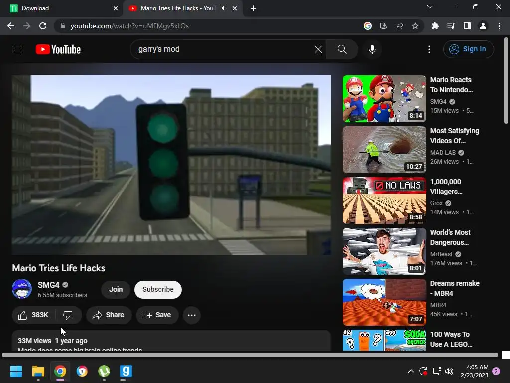Open the taskbar clock and date
510x383 pixels.
pos(475,371)
